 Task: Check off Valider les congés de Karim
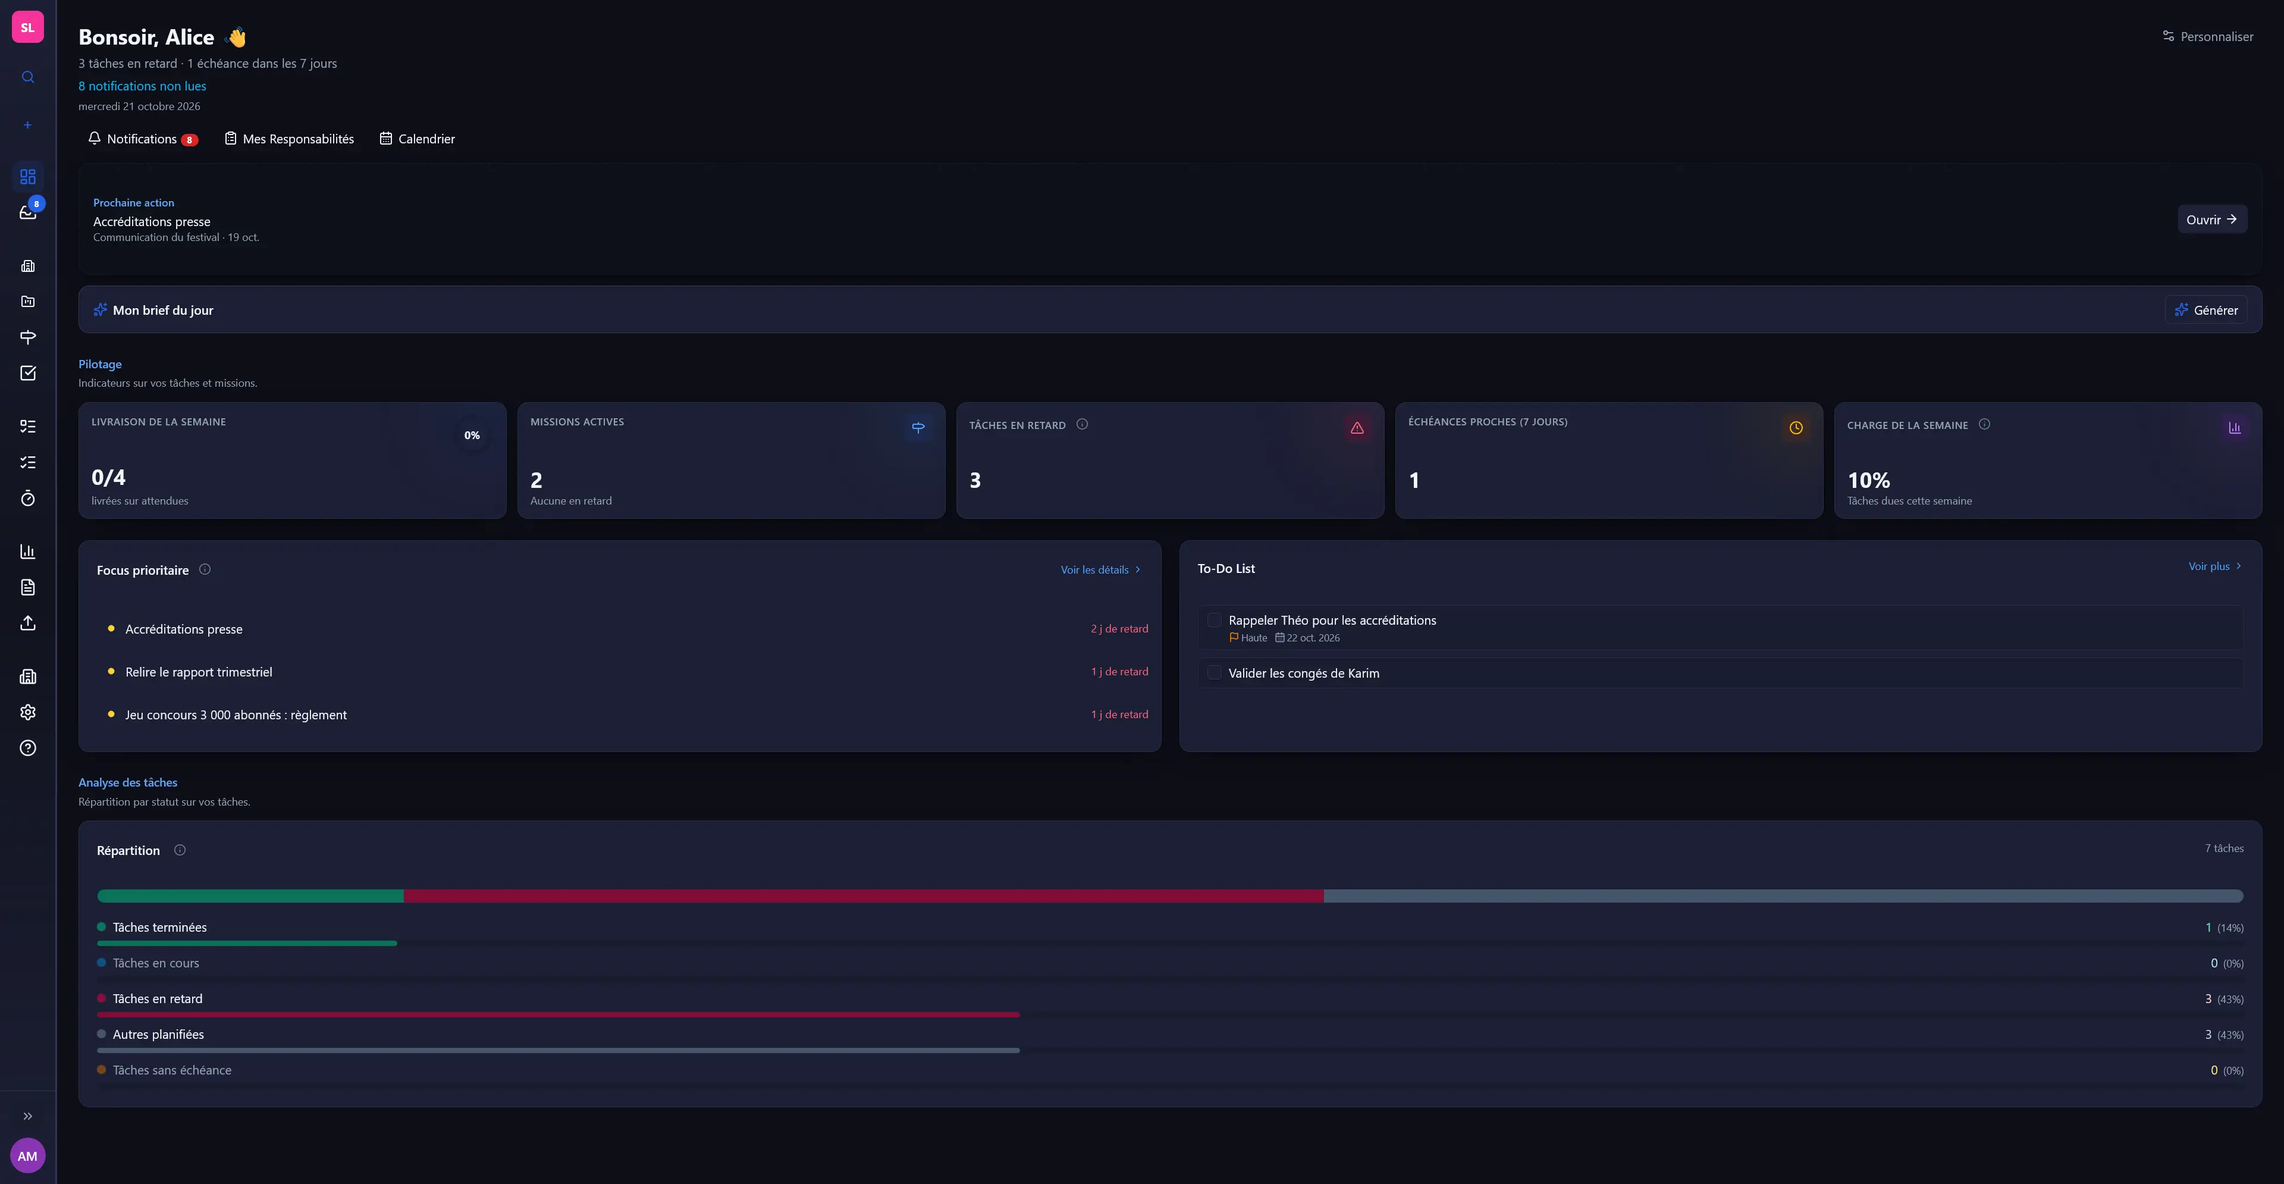(x=1214, y=672)
